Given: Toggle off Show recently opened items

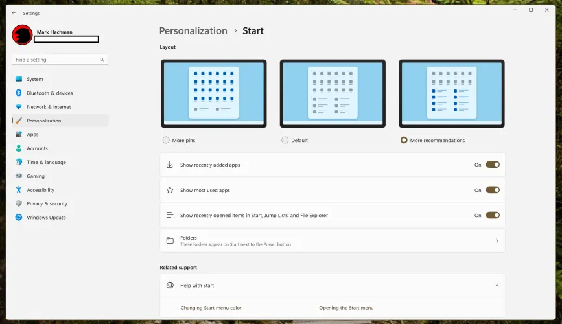Looking at the screenshot, I should pos(493,215).
